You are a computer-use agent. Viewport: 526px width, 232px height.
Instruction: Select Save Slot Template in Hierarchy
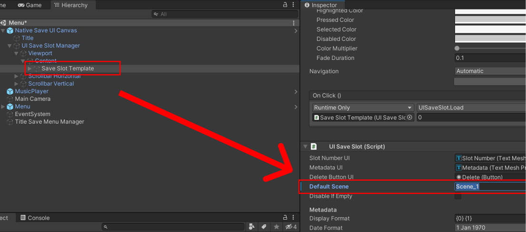(68, 68)
